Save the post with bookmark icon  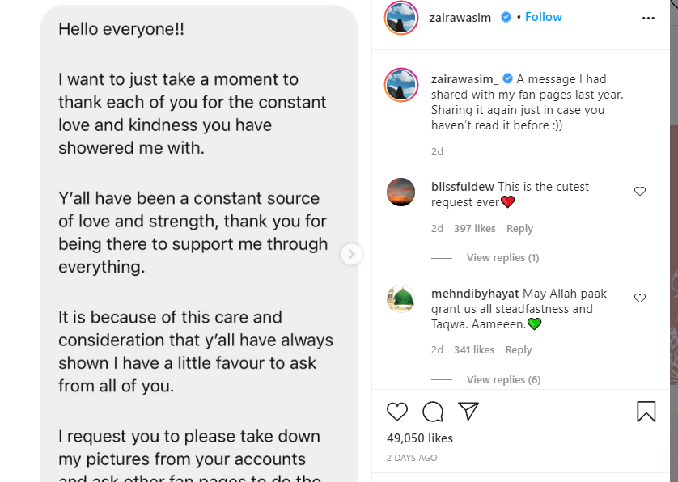pos(646,412)
